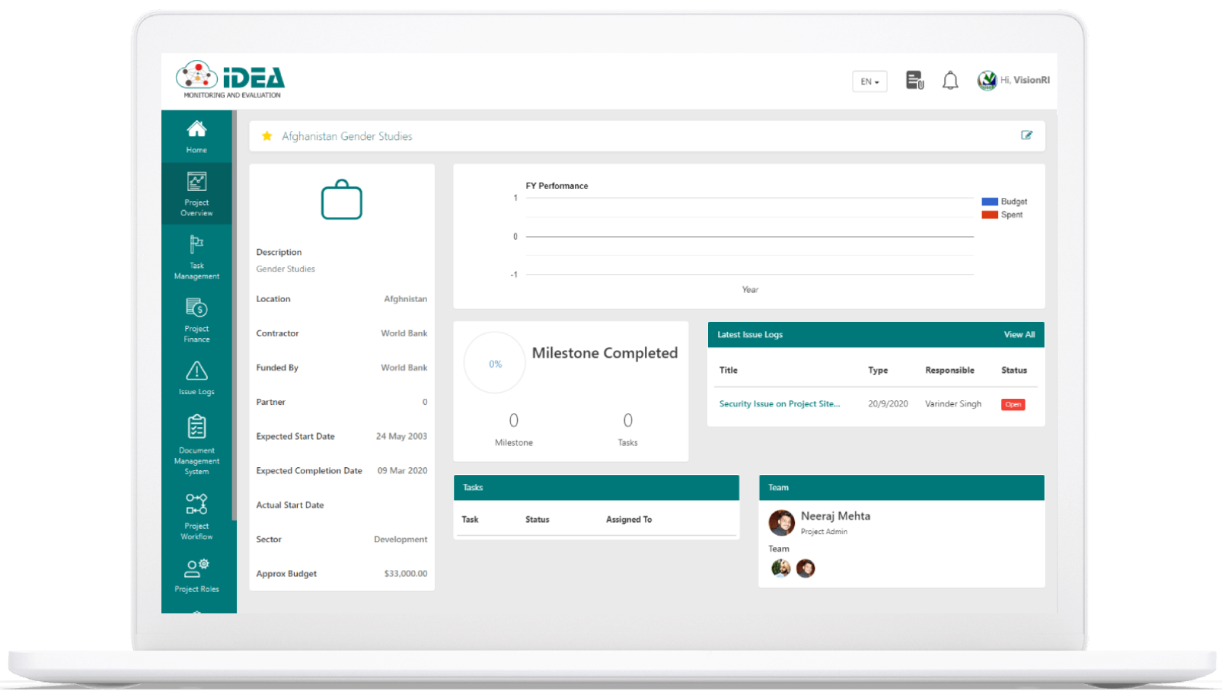Click View All in Latest Issue Logs
The image size is (1222, 691).
(1019, 335)
